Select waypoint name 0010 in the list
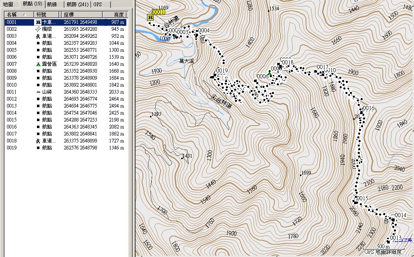Screen dimensions: 414x257 pos(11,85)
